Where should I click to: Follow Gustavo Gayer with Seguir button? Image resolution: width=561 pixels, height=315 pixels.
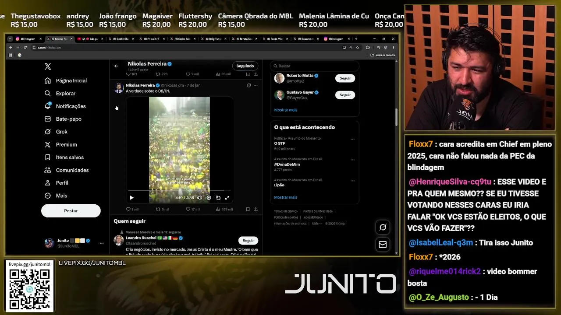[x=345, y=95]
